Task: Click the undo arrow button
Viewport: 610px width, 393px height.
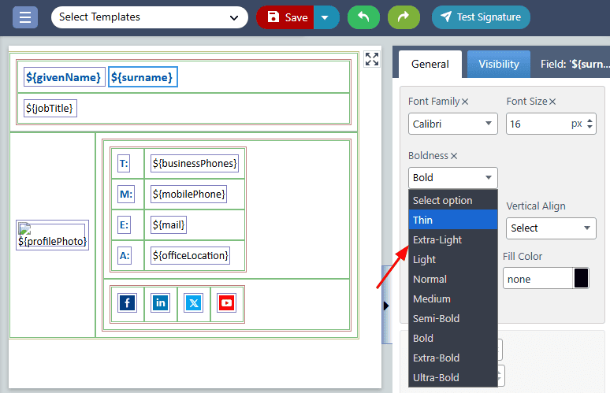Action: click(363, 17)
